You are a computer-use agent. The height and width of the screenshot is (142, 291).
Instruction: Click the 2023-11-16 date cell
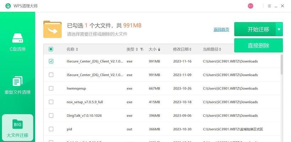182,61
